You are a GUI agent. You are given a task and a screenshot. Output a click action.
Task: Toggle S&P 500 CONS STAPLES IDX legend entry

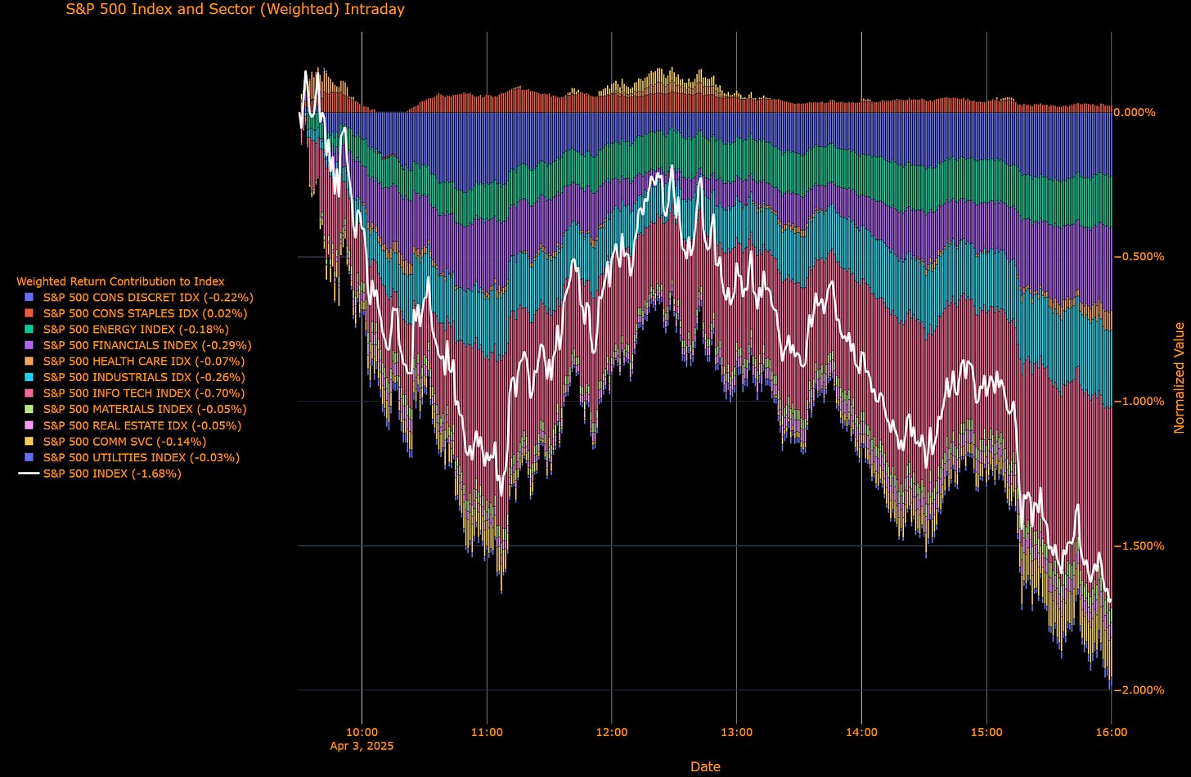[x=134, y=313]
